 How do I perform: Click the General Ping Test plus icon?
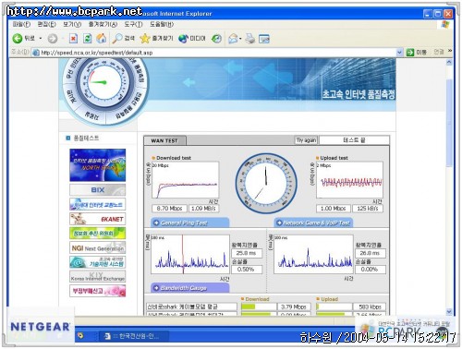pyautogui.click(x=156, y=223)
